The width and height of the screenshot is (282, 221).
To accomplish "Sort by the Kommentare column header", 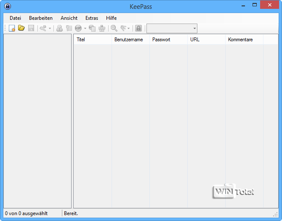I will click(244, 40).
